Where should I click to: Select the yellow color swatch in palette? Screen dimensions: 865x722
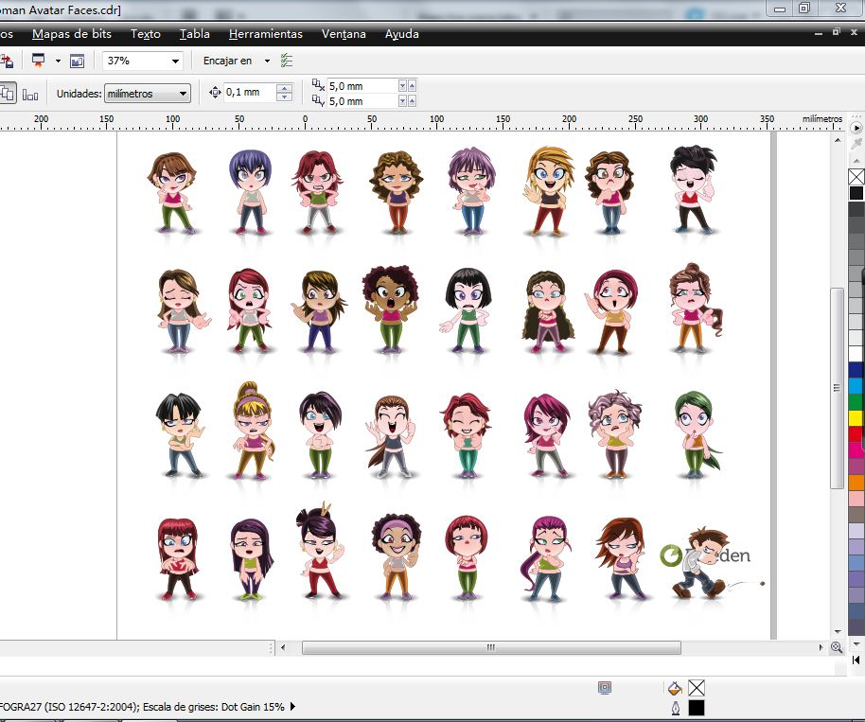(856, 417)
